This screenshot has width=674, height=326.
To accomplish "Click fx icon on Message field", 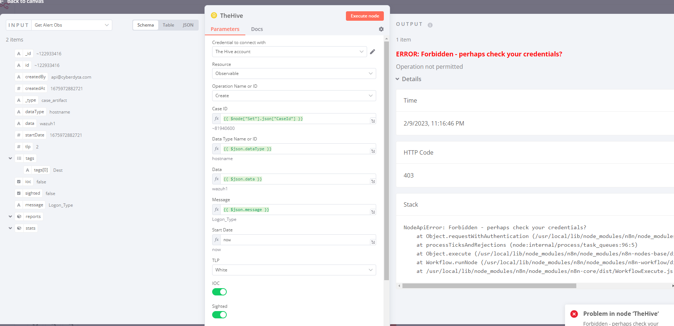I will point(217,210).
